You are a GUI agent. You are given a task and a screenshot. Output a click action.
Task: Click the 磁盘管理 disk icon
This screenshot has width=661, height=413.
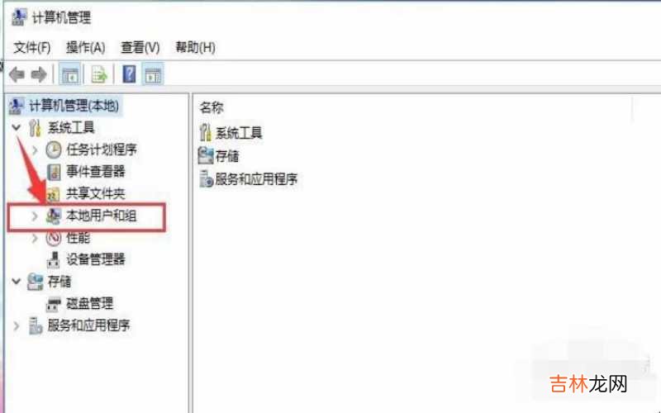54,304
